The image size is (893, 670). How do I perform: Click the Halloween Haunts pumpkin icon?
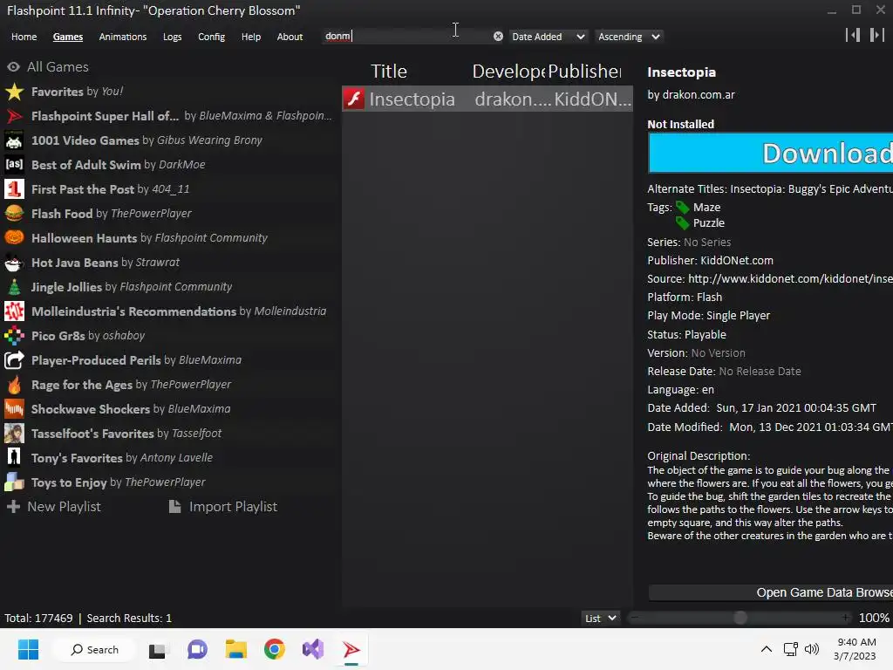click(14, 238)
